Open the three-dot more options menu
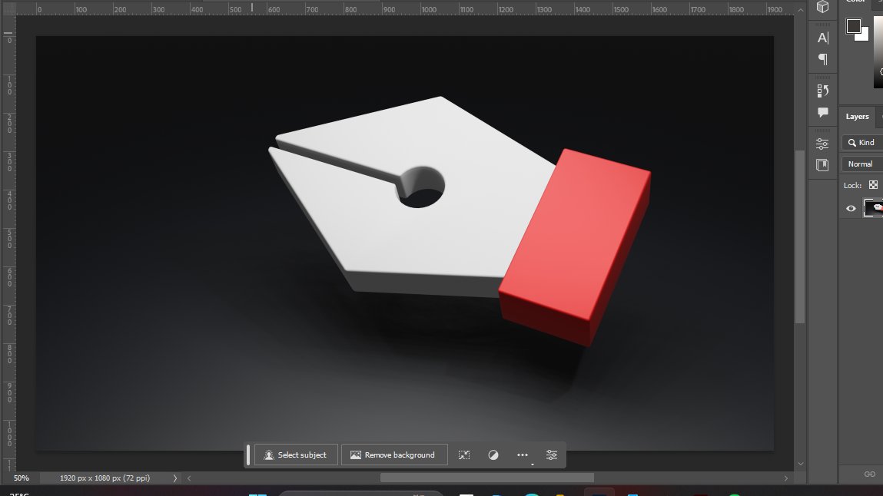 point(523,455)
